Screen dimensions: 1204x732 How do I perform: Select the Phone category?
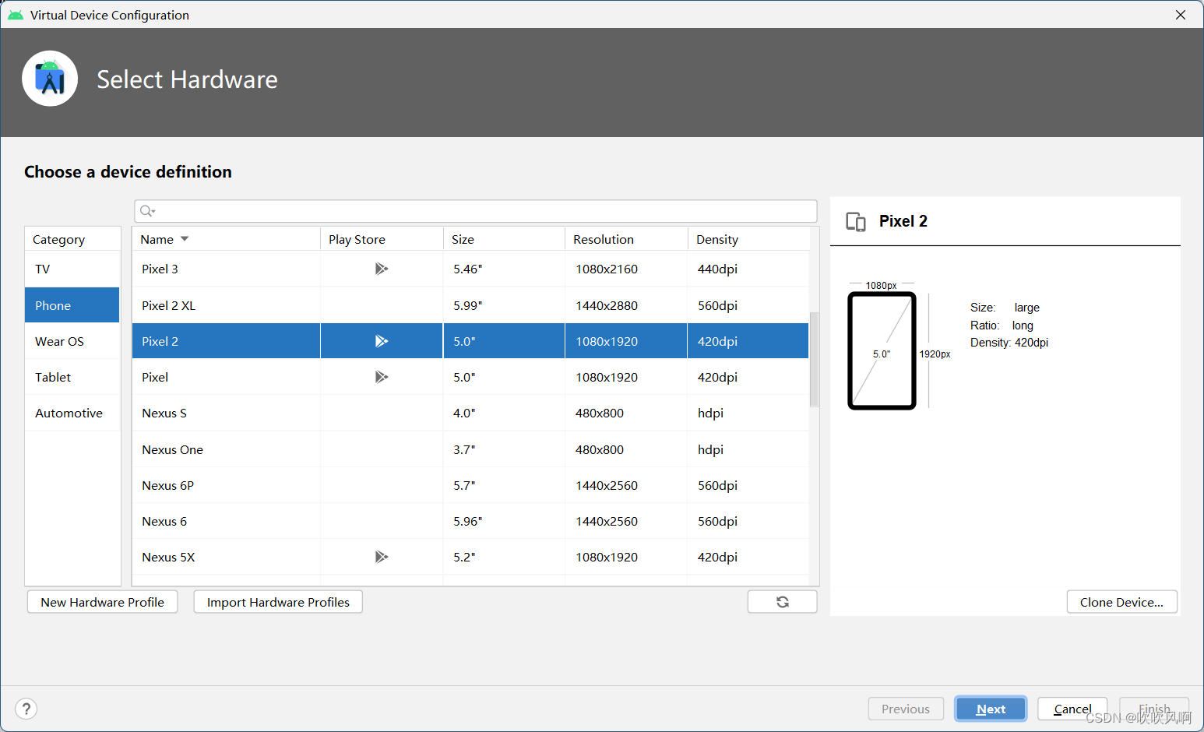coord(72,305)
